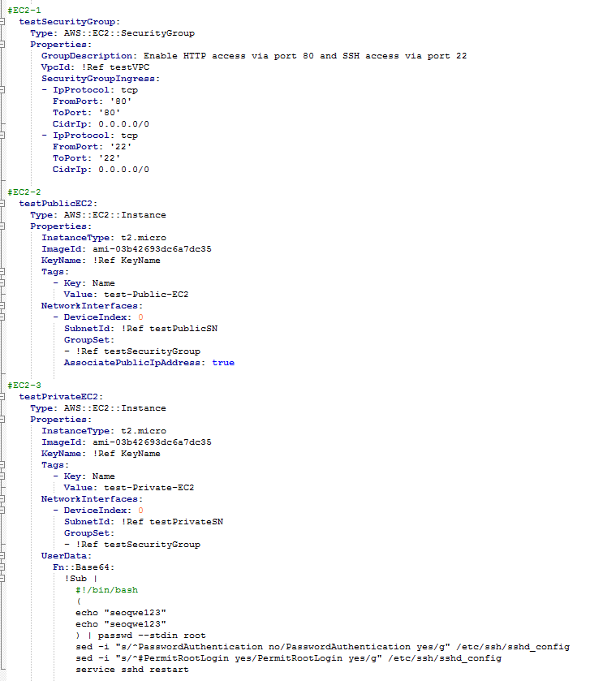Click the SecurityGroupIngress: key

101,79
